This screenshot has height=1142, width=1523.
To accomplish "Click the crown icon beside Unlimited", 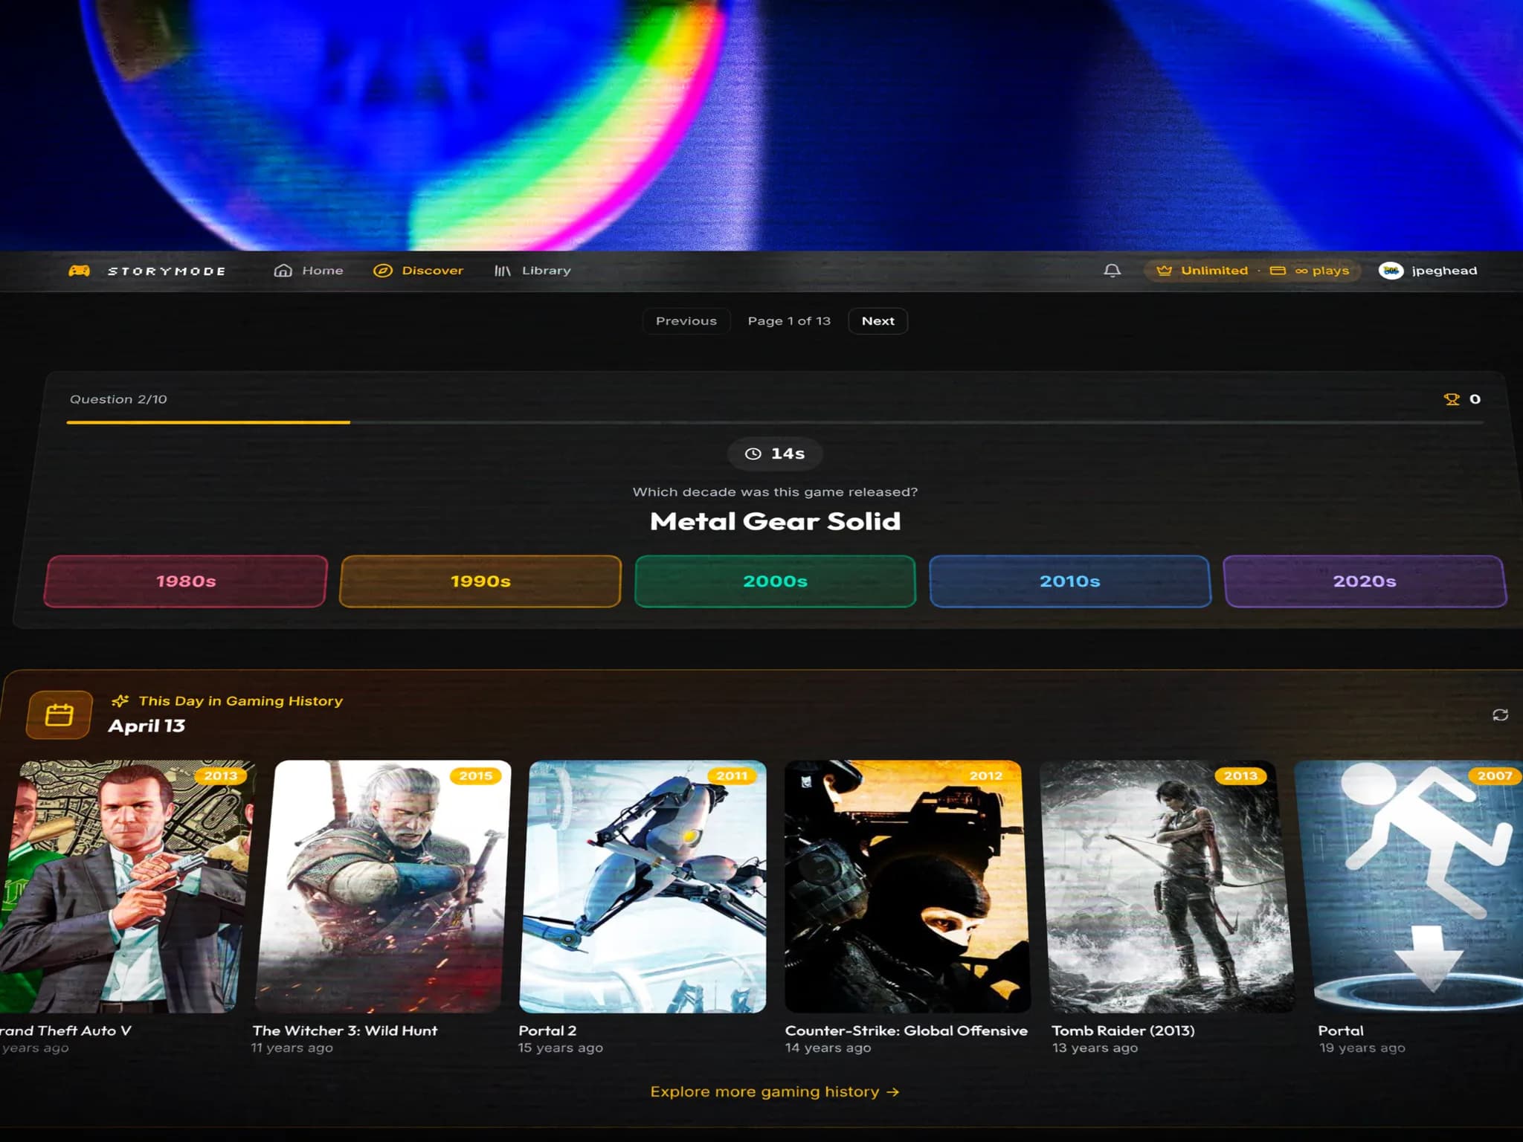I will 1164,271.
